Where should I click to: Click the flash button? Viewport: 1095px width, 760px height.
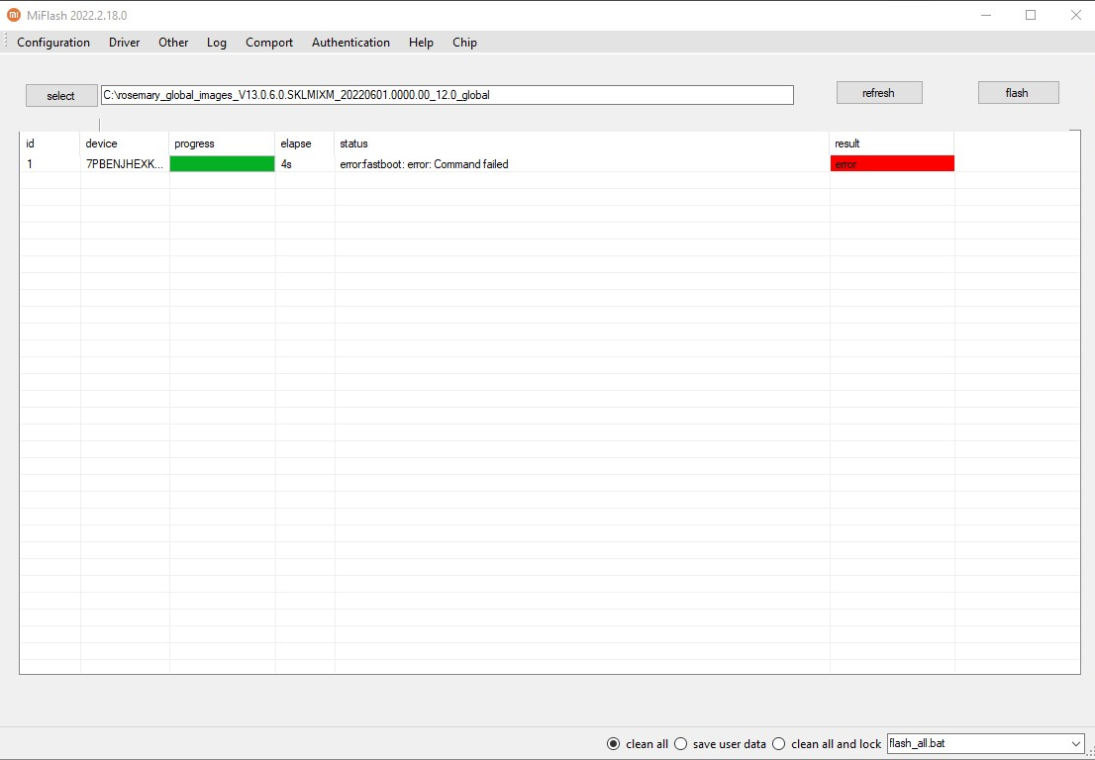click(1018, 93)
